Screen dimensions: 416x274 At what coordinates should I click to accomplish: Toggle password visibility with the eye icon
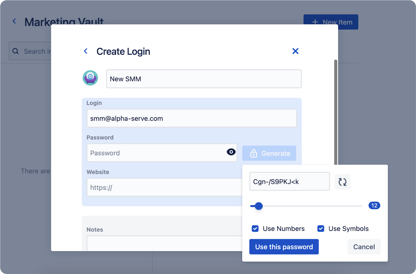tap(231, 152)
